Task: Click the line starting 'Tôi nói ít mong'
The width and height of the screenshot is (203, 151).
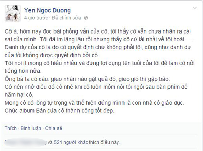Action: [99, 63]
